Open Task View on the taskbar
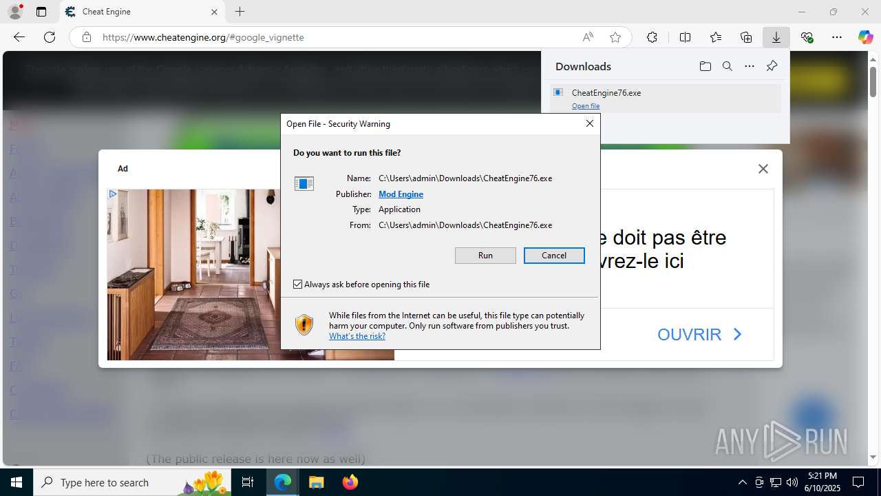Viewport: 881px width, 496px height. [248, 482]
